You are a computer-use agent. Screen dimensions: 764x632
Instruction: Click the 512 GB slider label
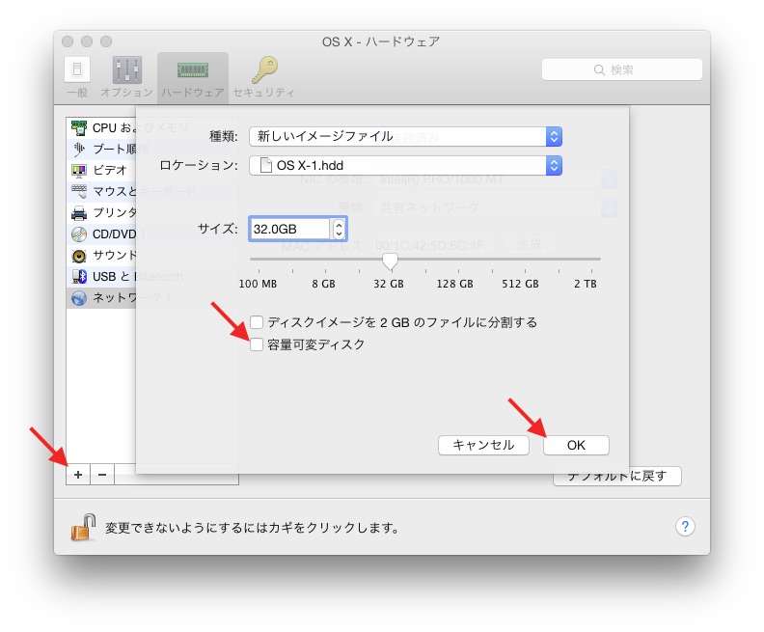(x=520, y=284)
